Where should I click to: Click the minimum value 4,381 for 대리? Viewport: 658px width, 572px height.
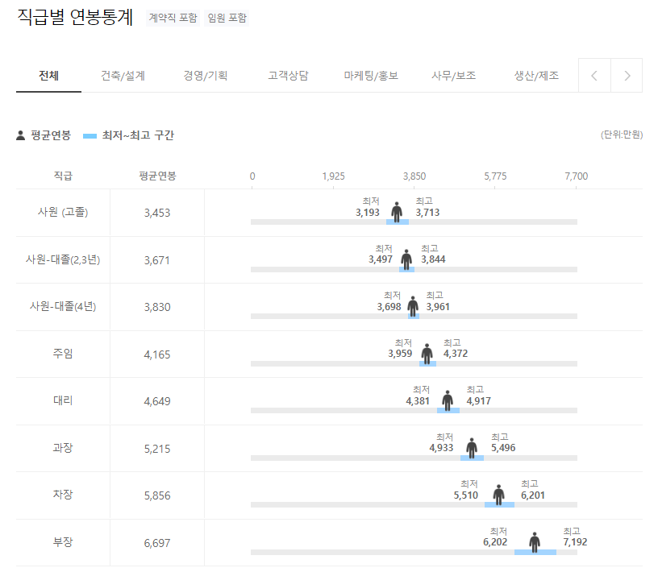[418, 401]
